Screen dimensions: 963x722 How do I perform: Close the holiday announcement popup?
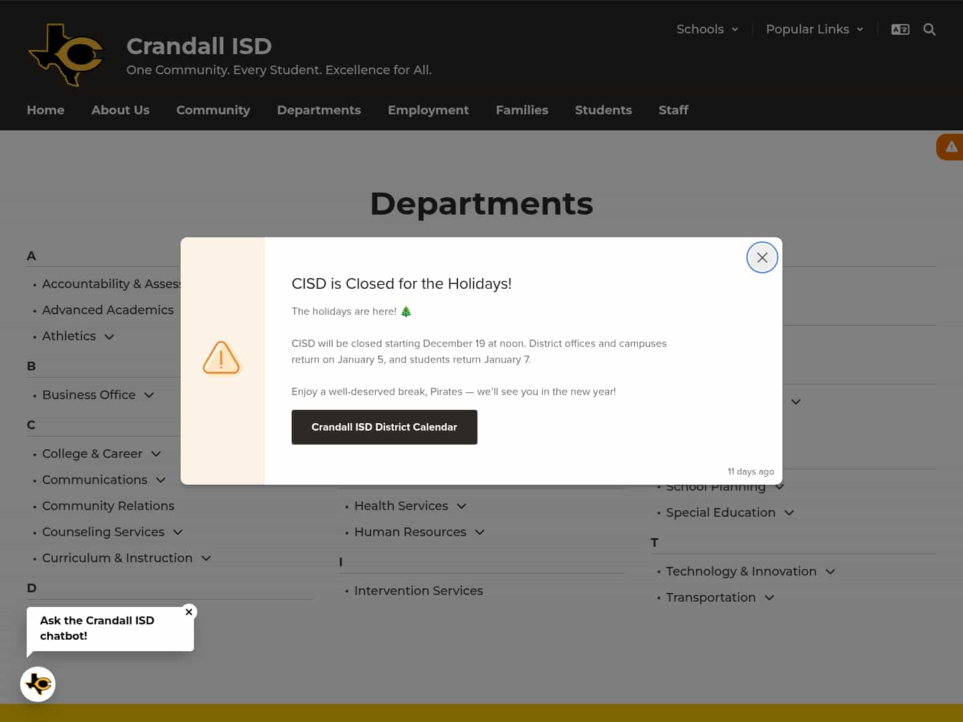(762, 257)
